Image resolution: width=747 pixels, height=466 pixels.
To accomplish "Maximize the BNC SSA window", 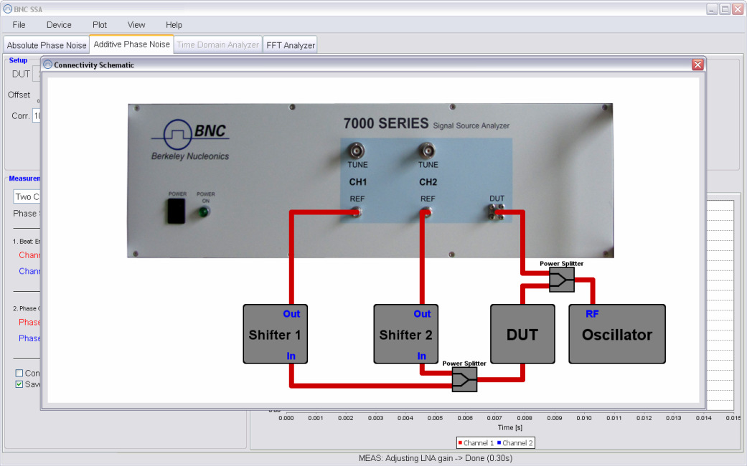I will [725, 9].
